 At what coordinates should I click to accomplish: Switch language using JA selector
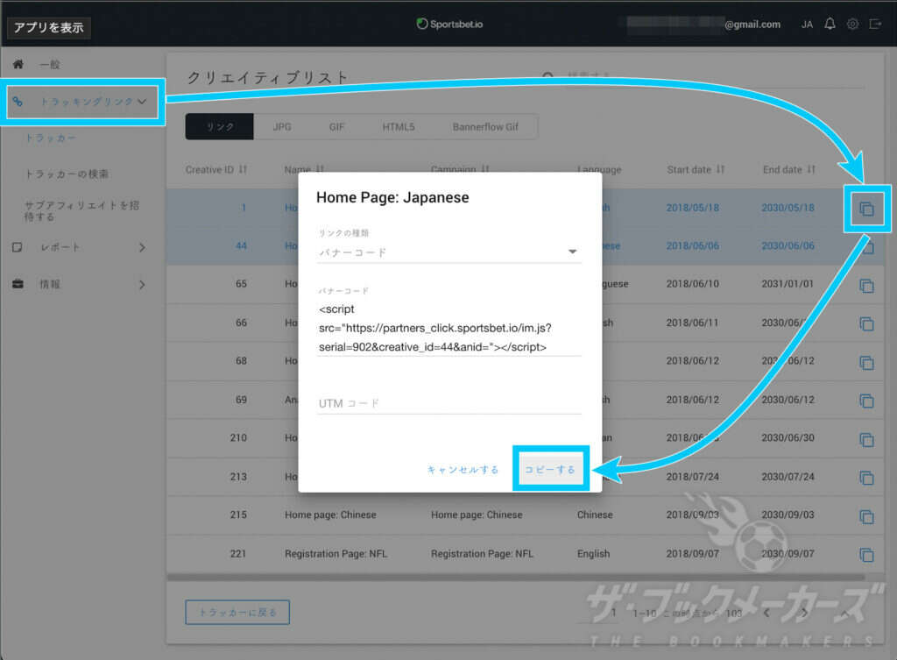[x=807, y=25]
